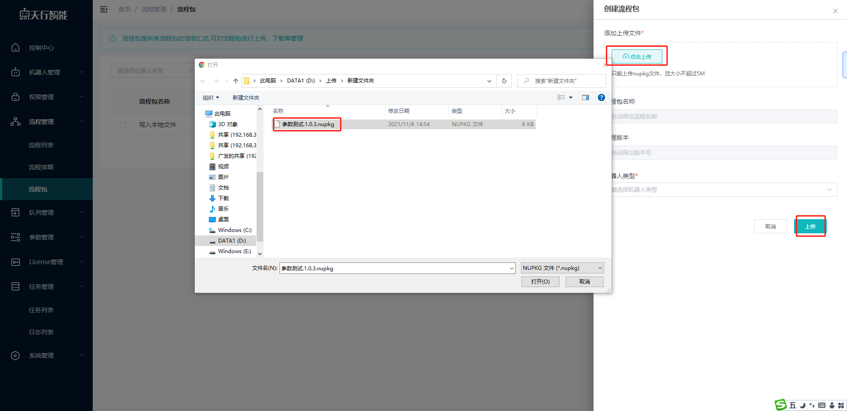
Task: Click the License管理 key icon
Action: [15, 262]
